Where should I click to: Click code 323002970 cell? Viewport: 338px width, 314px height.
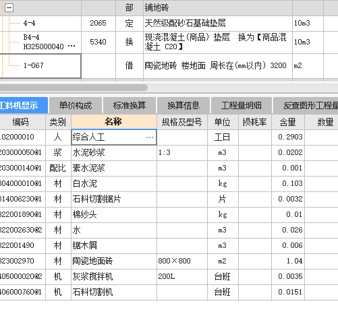pos(22,261)
